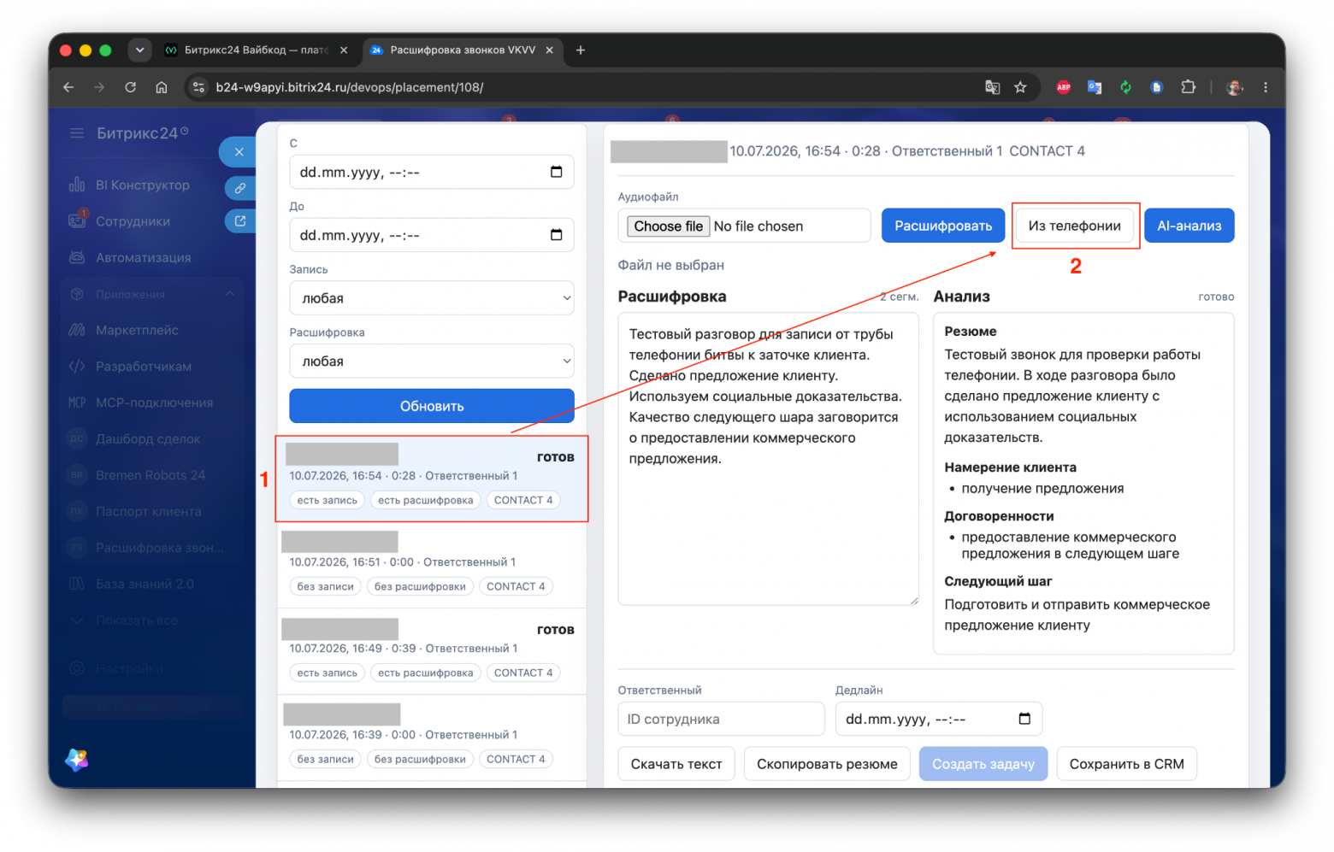Toggle the Битрикс24 hamburger menu
1334x852 pixels.
77,133
